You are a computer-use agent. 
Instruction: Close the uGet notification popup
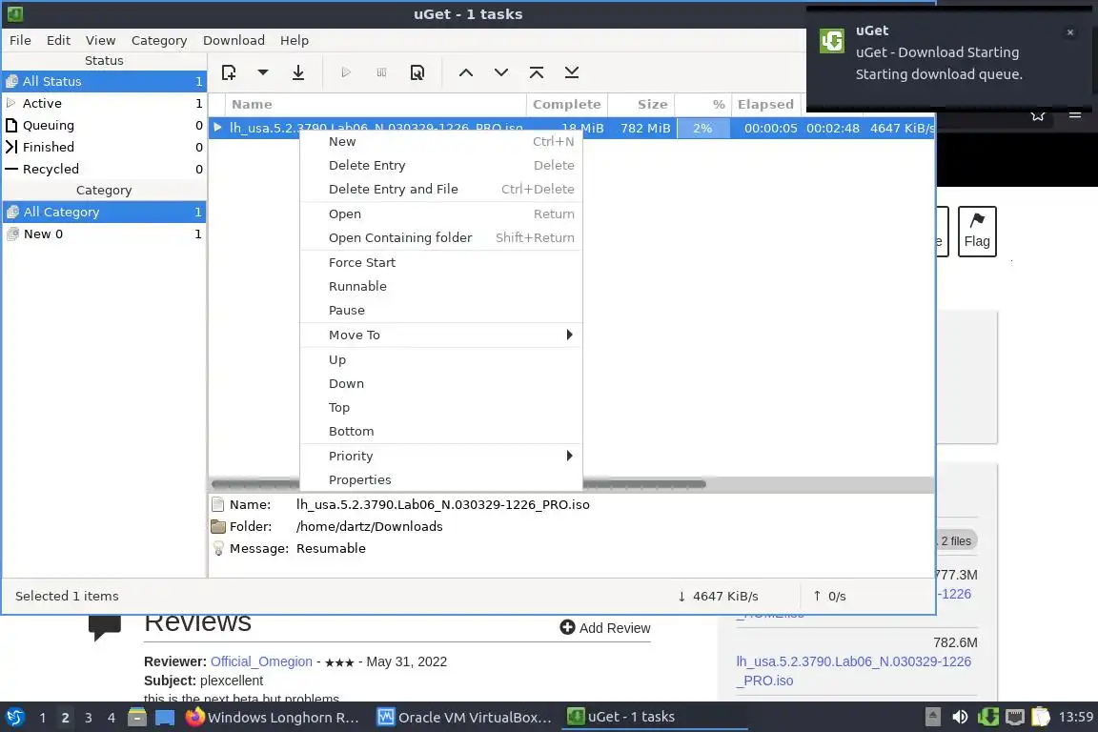[x=1070, y=32]
